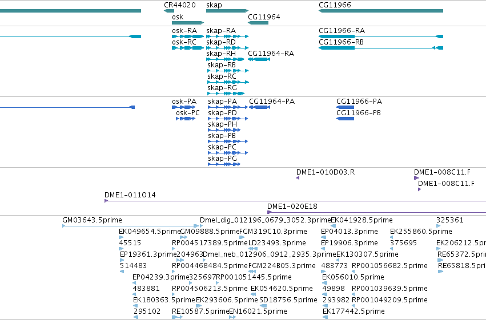Select the EK130307.5prime EST label

click(368, 254)
